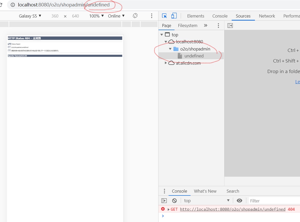Select the Filesystem navigator tab
This screenshot has width=300, height=222.
pyautogui.click(x=187, y=25)
